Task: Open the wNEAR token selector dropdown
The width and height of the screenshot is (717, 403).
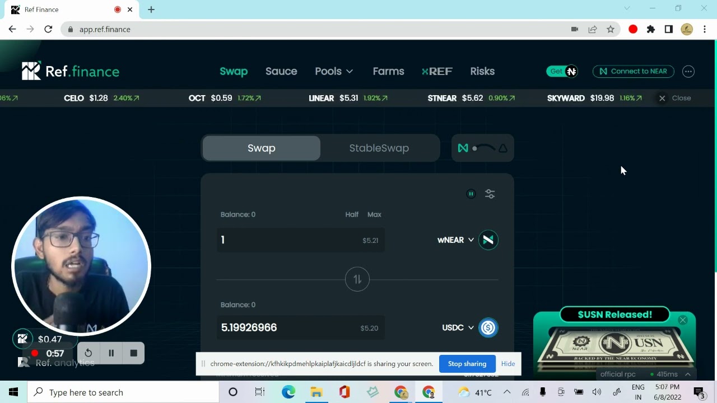Action: 455,240
